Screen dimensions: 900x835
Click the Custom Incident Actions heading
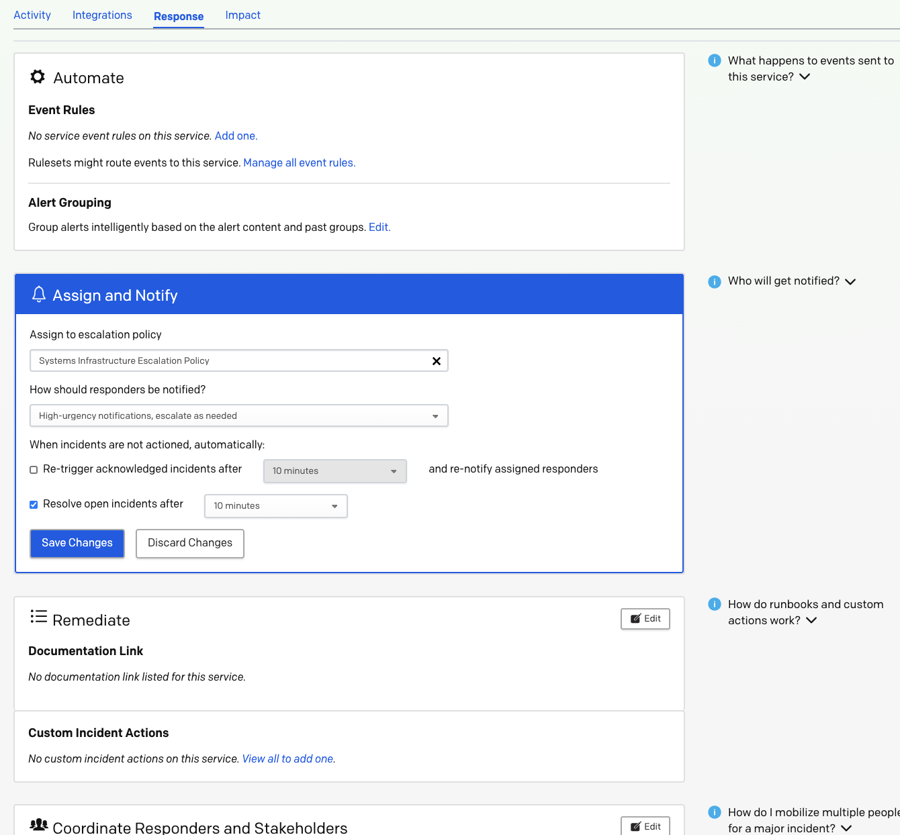click(x=99, y=733)
